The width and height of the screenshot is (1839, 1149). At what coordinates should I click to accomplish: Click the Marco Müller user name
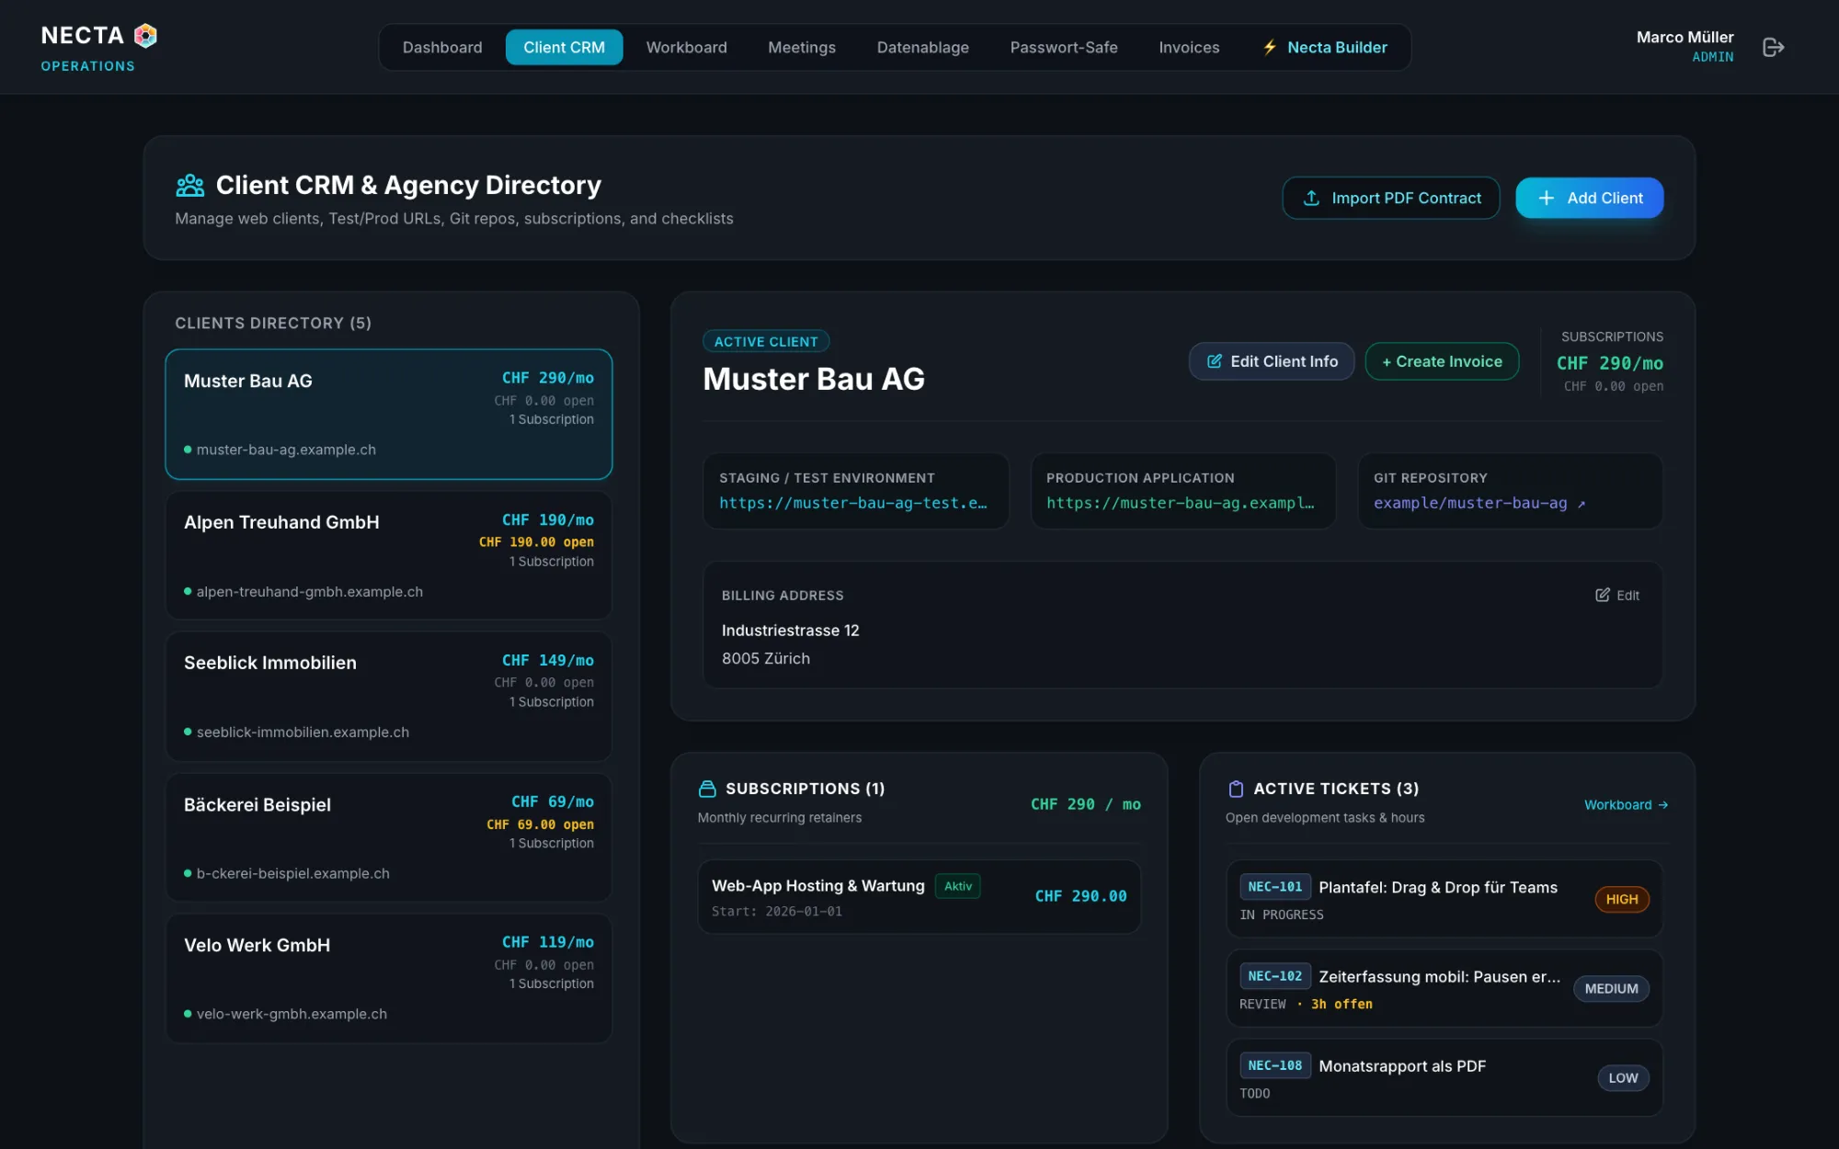coord(1685,37)
